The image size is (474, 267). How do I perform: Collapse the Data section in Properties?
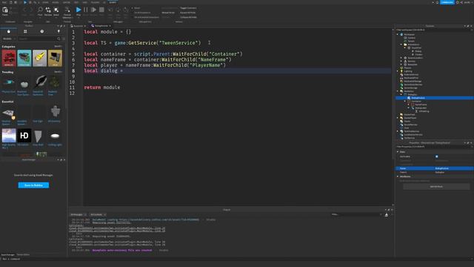[398, 151]
